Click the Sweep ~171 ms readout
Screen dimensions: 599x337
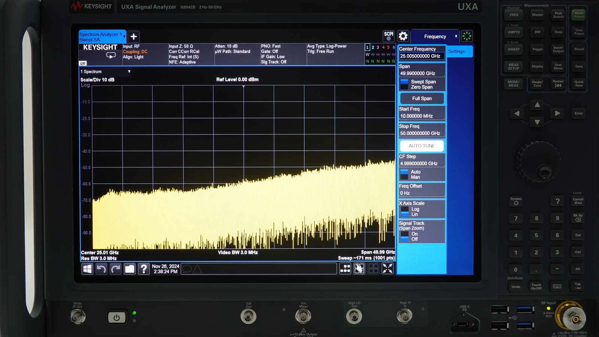click(x=366, y=258)
